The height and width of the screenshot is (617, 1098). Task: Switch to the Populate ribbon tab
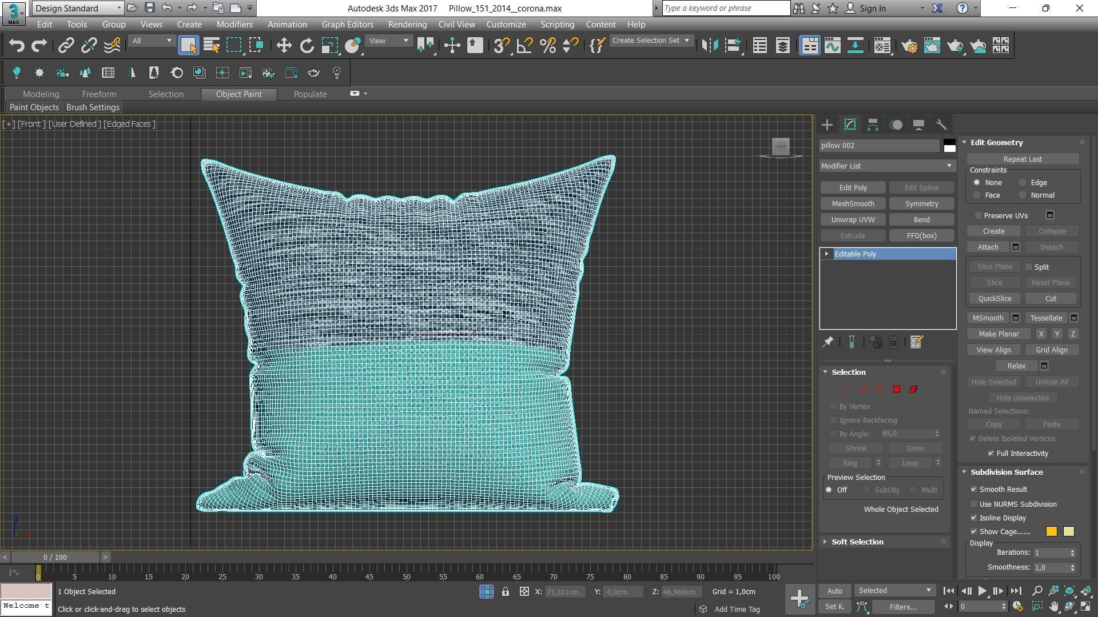(x=311, y=94)
